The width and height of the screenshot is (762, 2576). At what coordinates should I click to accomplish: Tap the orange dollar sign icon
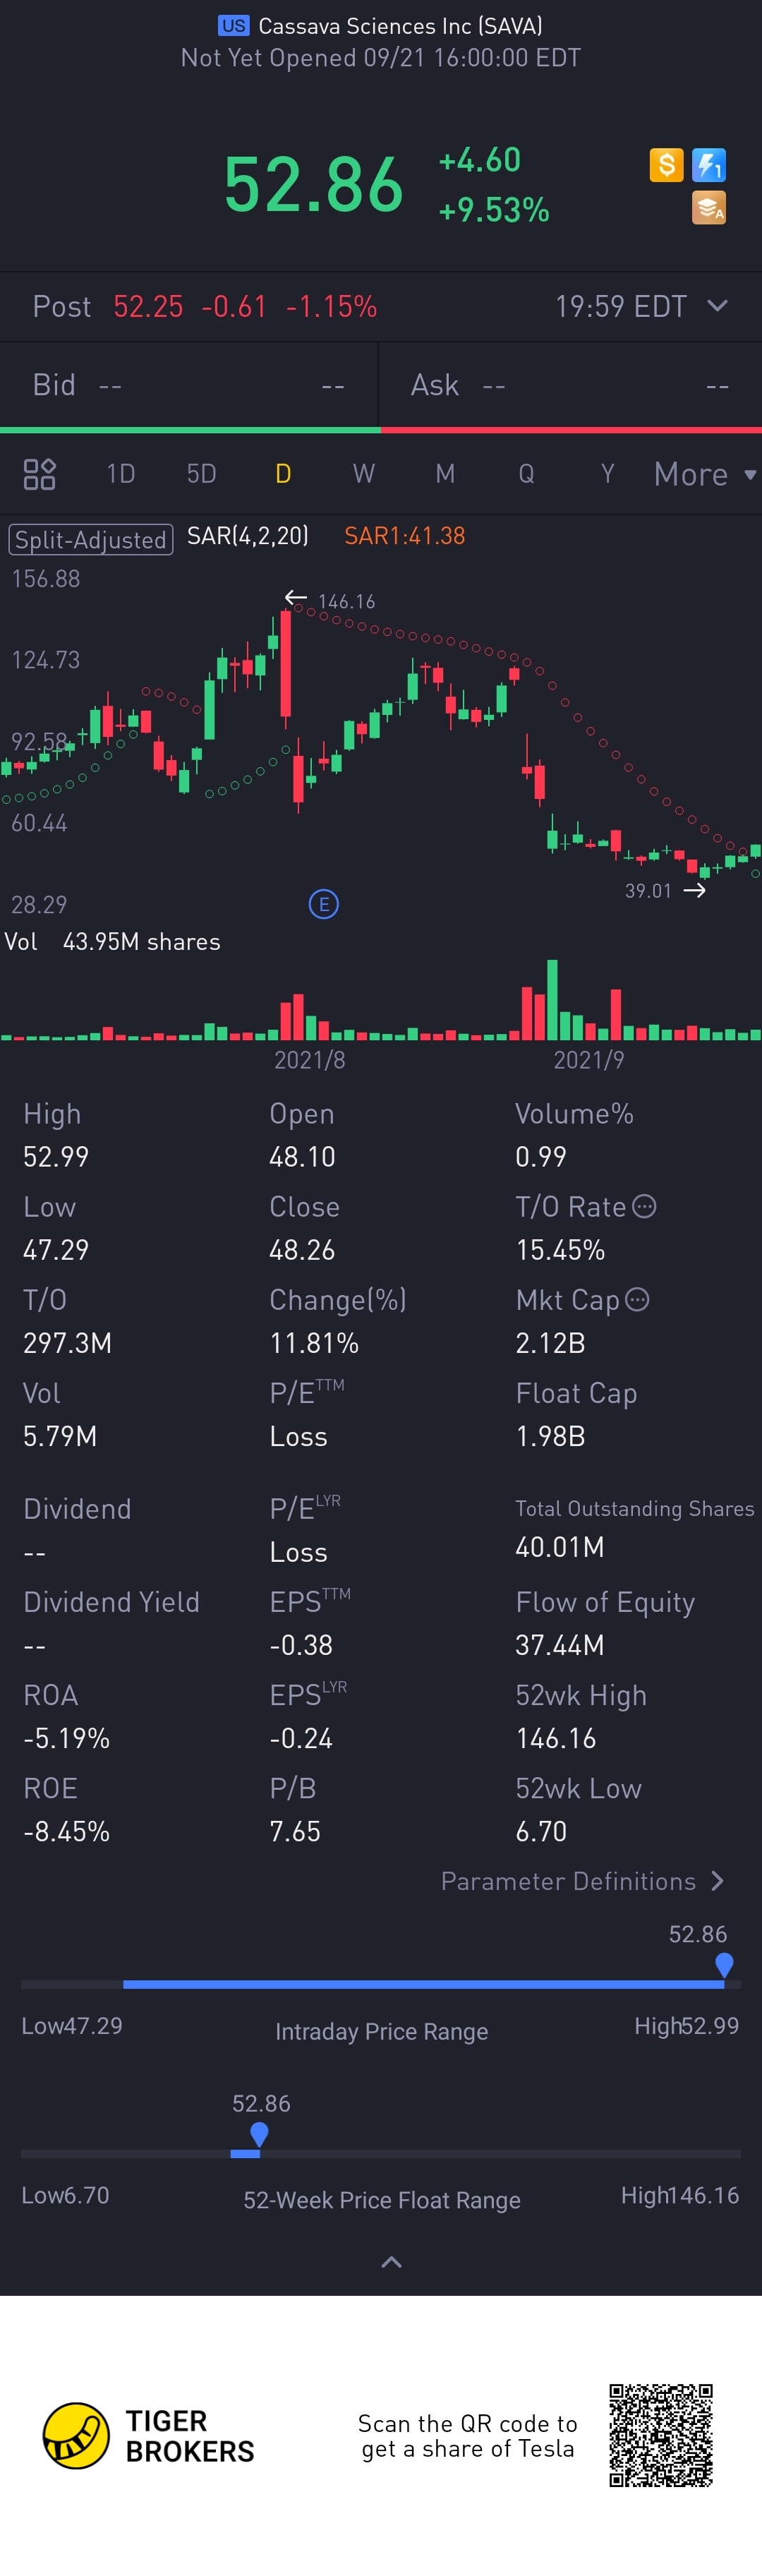(666, 165)
